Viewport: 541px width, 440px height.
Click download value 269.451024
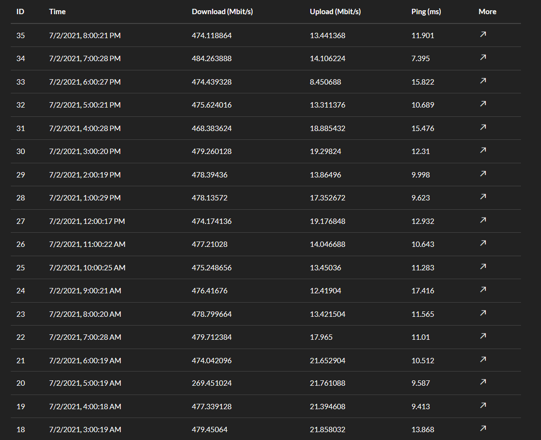point(212,383)
